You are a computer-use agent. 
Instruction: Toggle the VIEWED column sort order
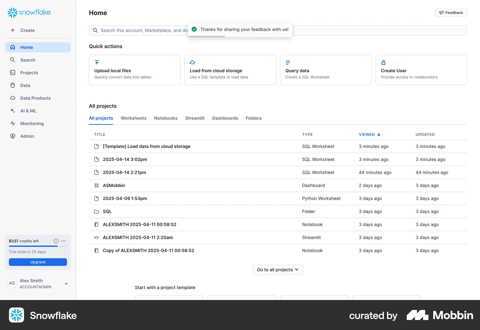[370, 134]
